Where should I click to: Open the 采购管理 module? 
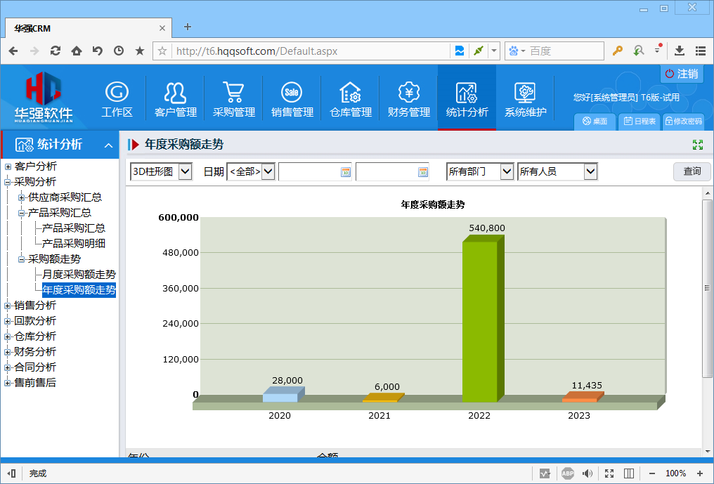[x=233, y=100]
